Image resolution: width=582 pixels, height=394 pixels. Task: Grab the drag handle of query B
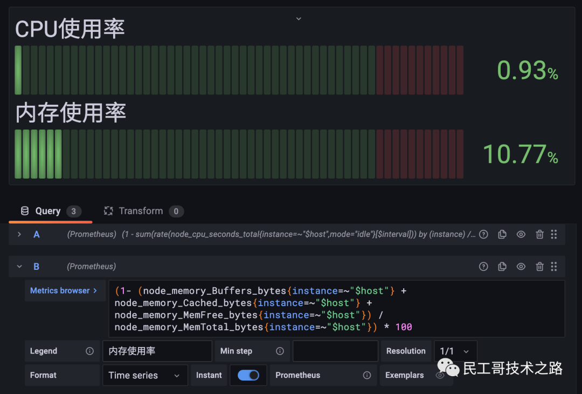pos(554,266)
